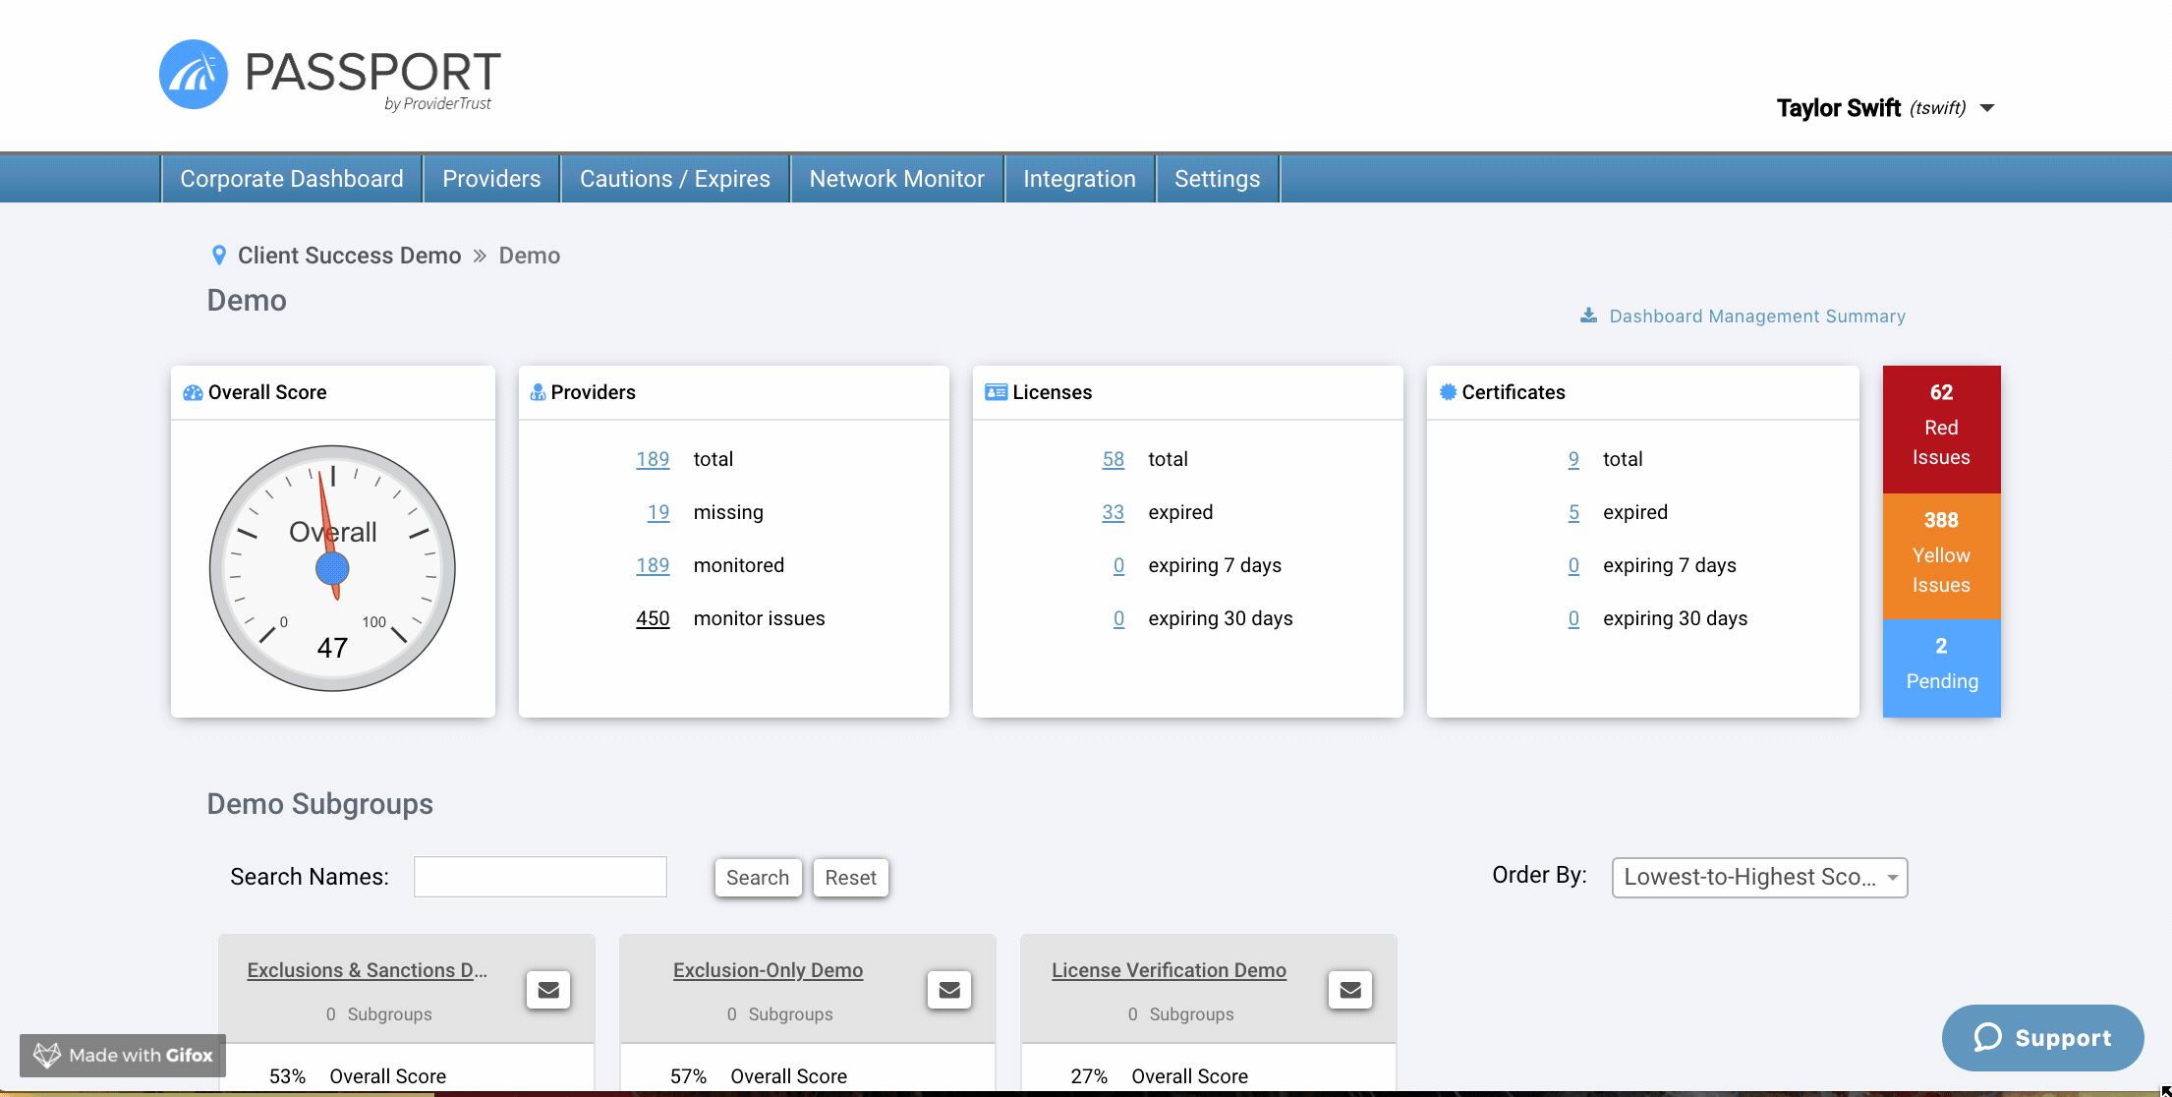Click the envelope icon on Exclusion-Only Demo

click(x=949, y=990)
